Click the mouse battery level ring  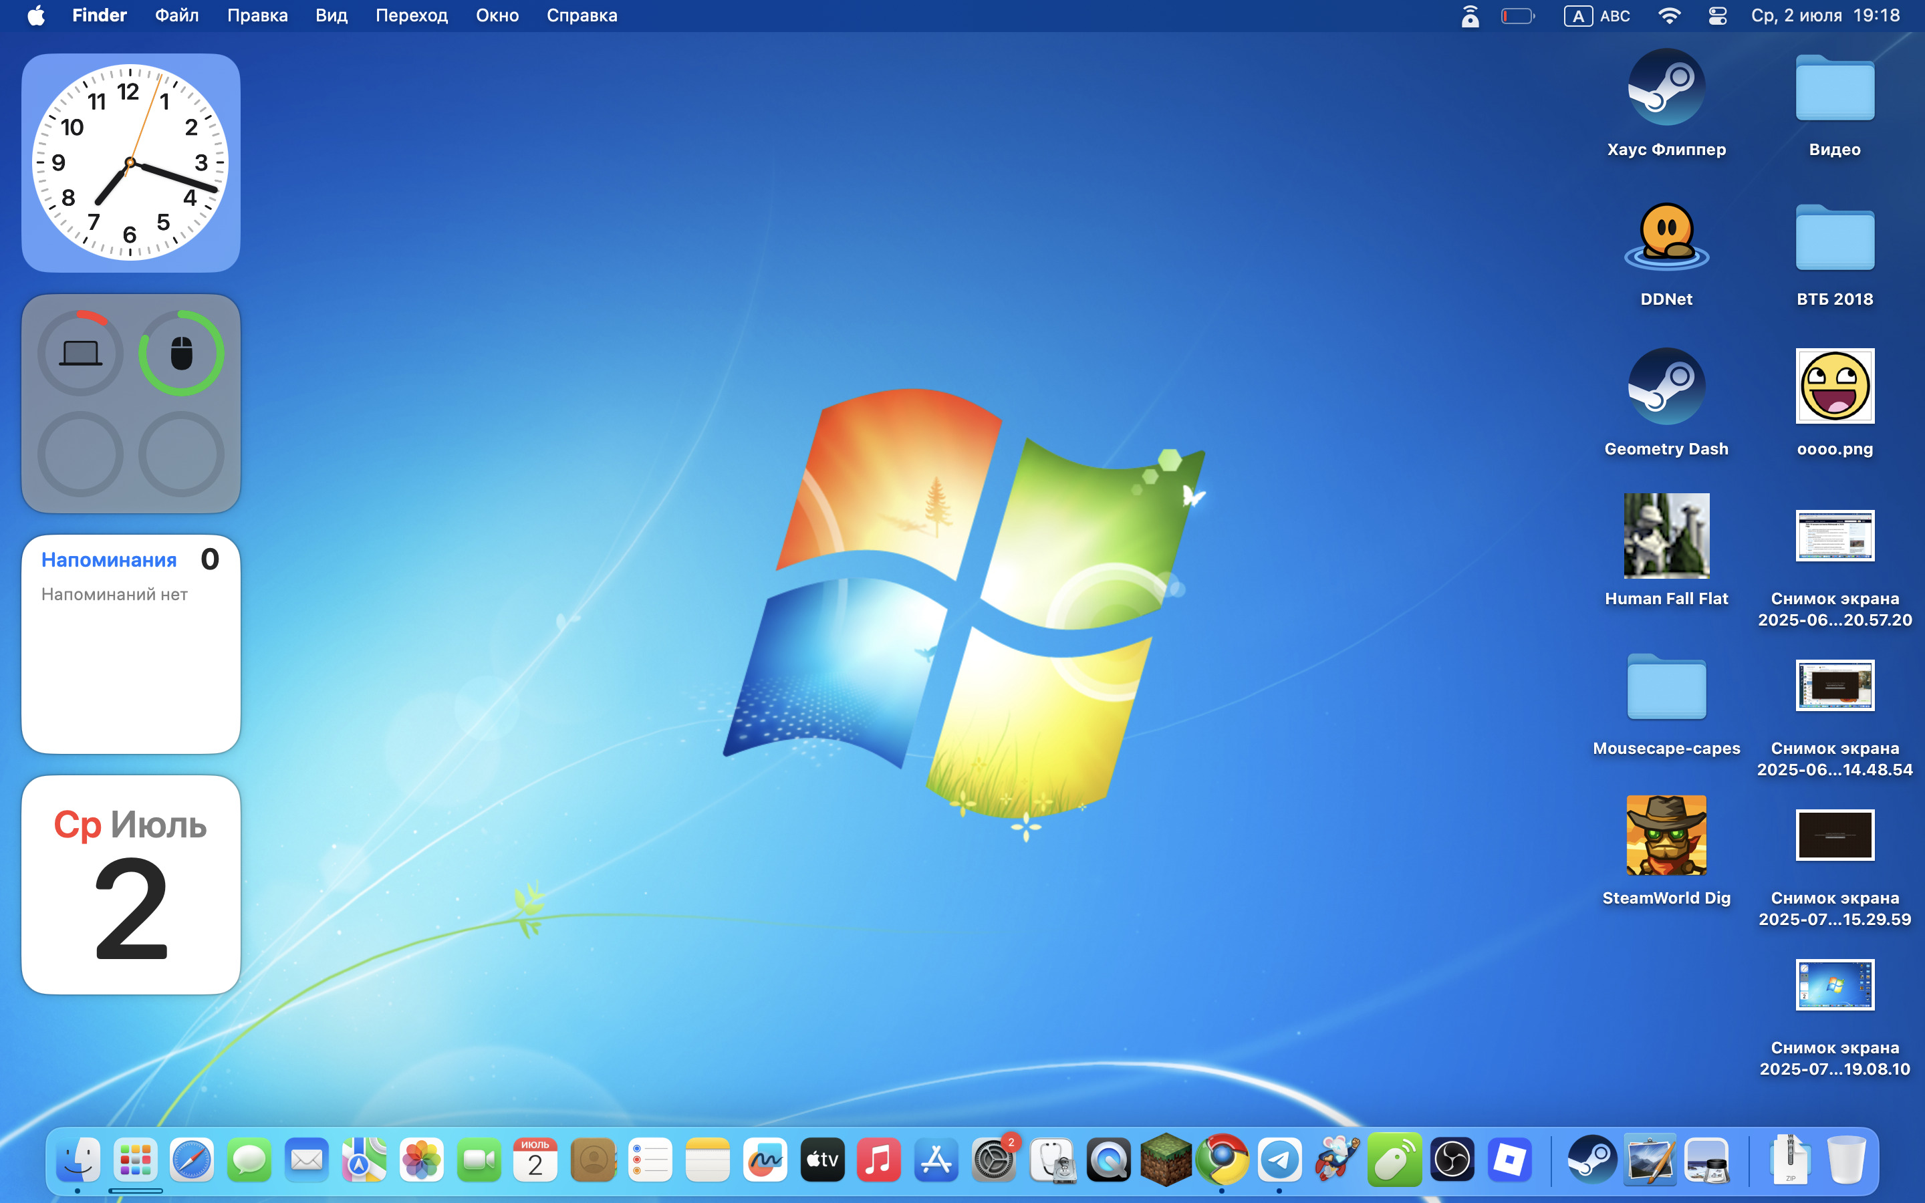coord(181,354)
